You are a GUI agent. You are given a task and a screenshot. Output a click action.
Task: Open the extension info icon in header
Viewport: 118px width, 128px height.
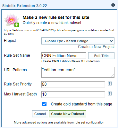point(113,5)
